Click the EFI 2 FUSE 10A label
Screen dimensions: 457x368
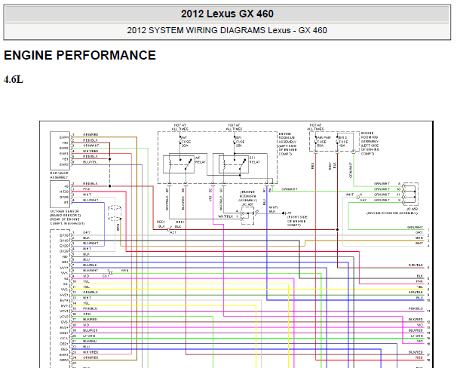pos(343,141)
